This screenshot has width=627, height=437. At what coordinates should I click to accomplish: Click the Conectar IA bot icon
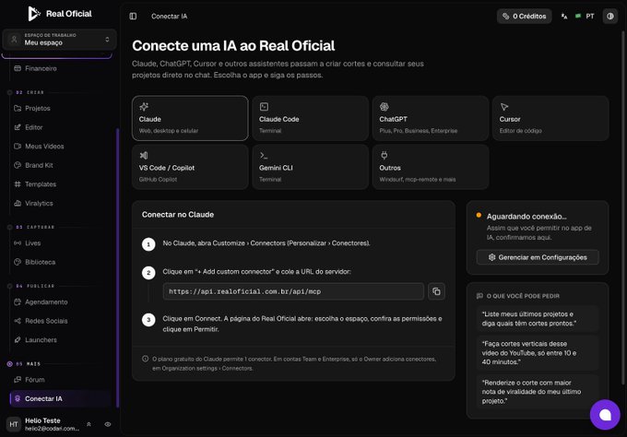point(18,398)
